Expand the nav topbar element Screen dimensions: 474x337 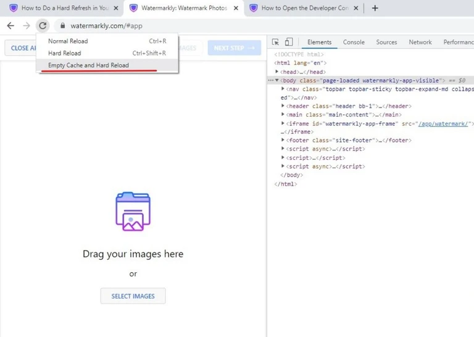[283, 88]
